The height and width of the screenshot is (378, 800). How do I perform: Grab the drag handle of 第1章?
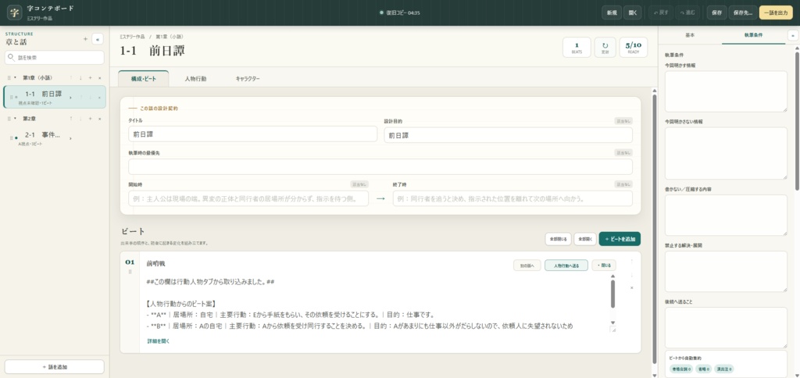(9, 77)
